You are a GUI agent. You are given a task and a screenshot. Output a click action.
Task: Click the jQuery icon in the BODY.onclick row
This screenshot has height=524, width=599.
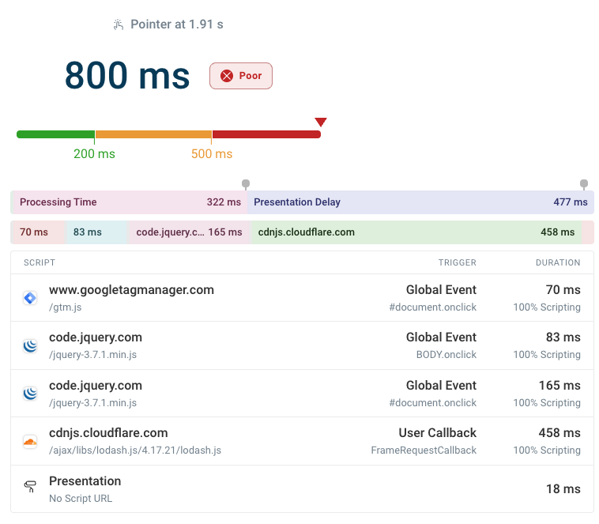point(30,346)
